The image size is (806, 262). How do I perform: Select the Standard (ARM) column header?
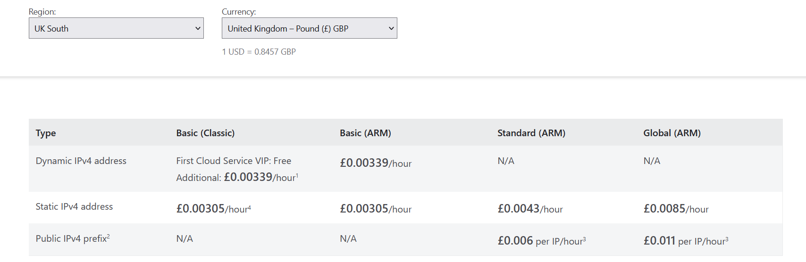pos(531,133)
